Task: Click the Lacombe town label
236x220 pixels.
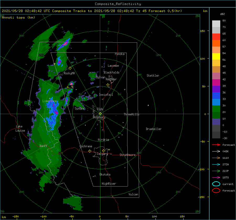Action: (x=113, y=66)
